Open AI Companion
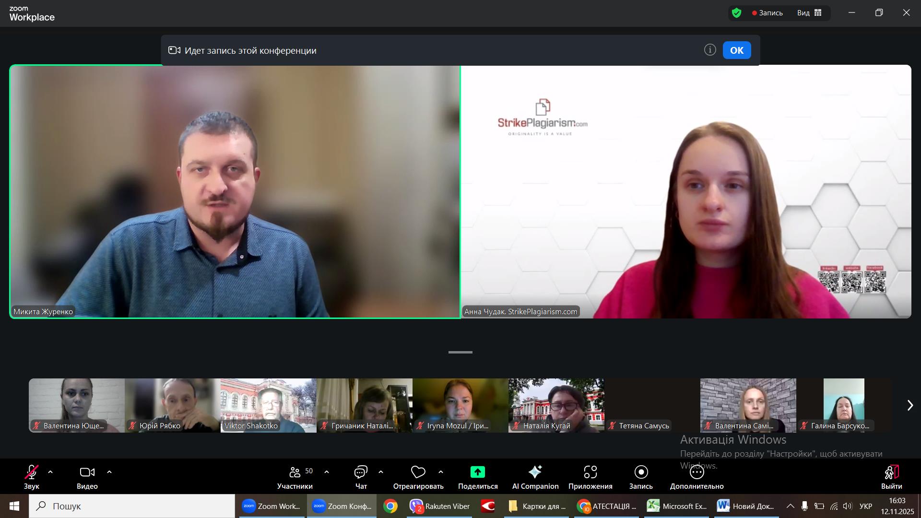Viewport: 921px width, 518px height. 535,472
